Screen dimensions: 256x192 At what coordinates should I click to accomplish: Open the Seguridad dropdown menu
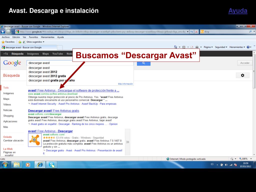pyautogui.click(x=221, y=47)
